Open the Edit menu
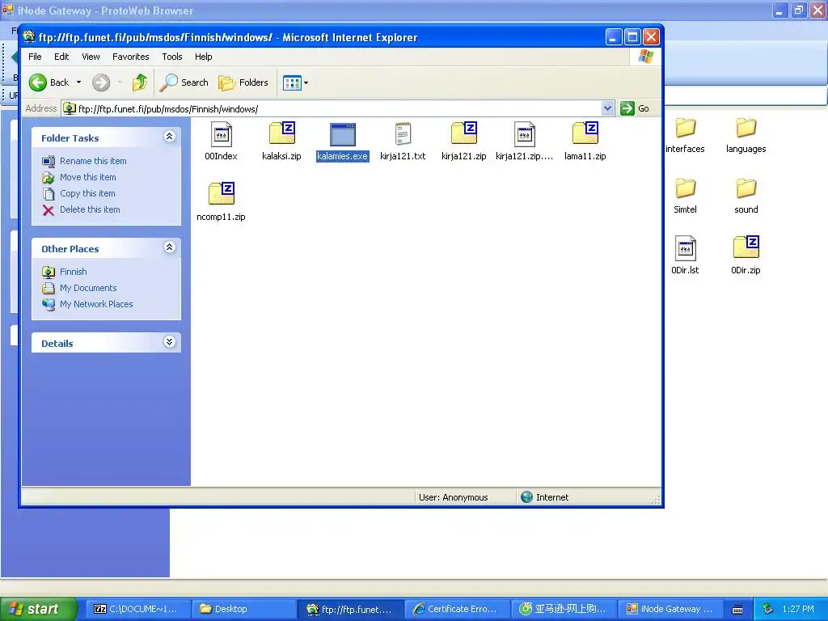The width and height of the screenshot is (828, 621). click(x=61, y=57)
